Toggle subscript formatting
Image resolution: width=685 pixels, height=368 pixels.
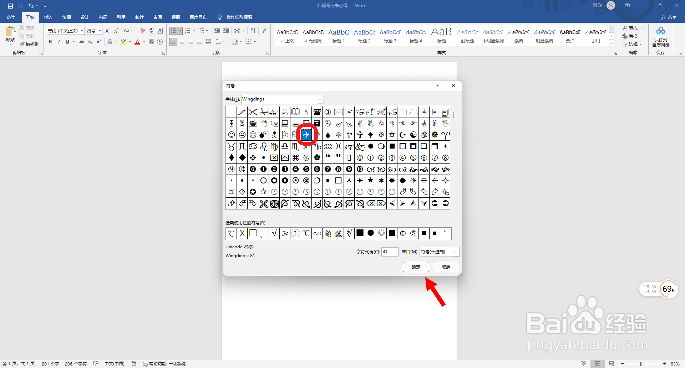[x=90, y=42]
